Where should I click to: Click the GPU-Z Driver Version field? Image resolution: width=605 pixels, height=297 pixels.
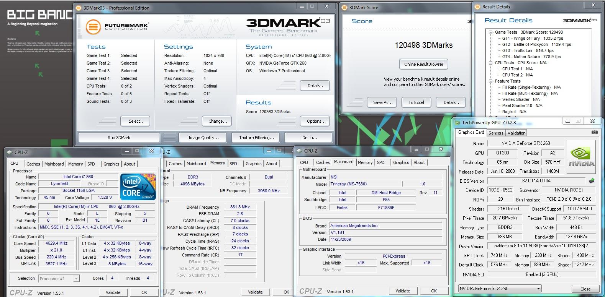pos(542,246)
